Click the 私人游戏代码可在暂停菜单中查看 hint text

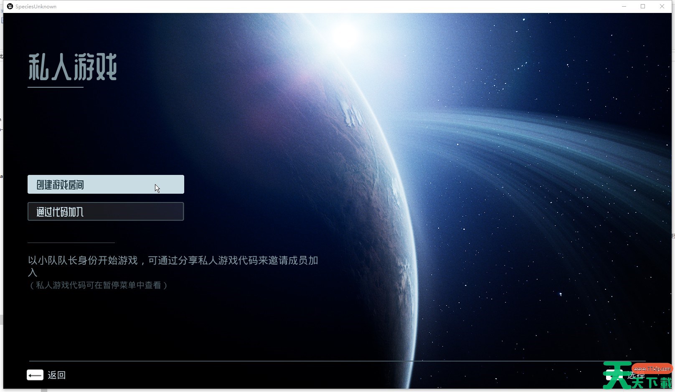[x=98, y=286]
